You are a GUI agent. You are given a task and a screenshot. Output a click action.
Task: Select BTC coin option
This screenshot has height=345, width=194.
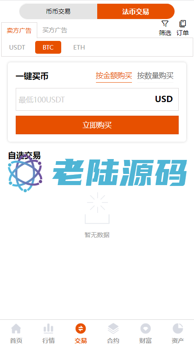click(x=48, y=47)
